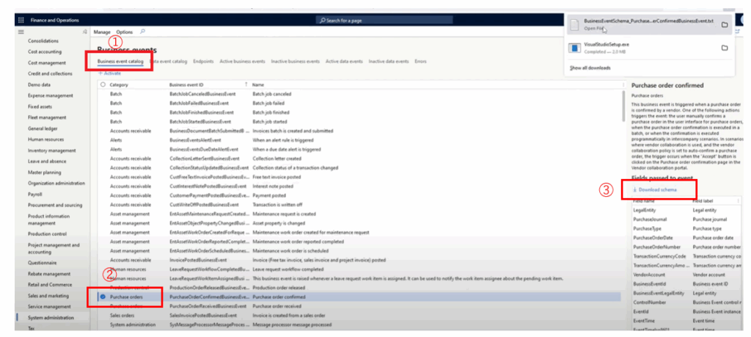
Task: Collapse navigation pane with hamburger icon
Action: tap(21, 32)
